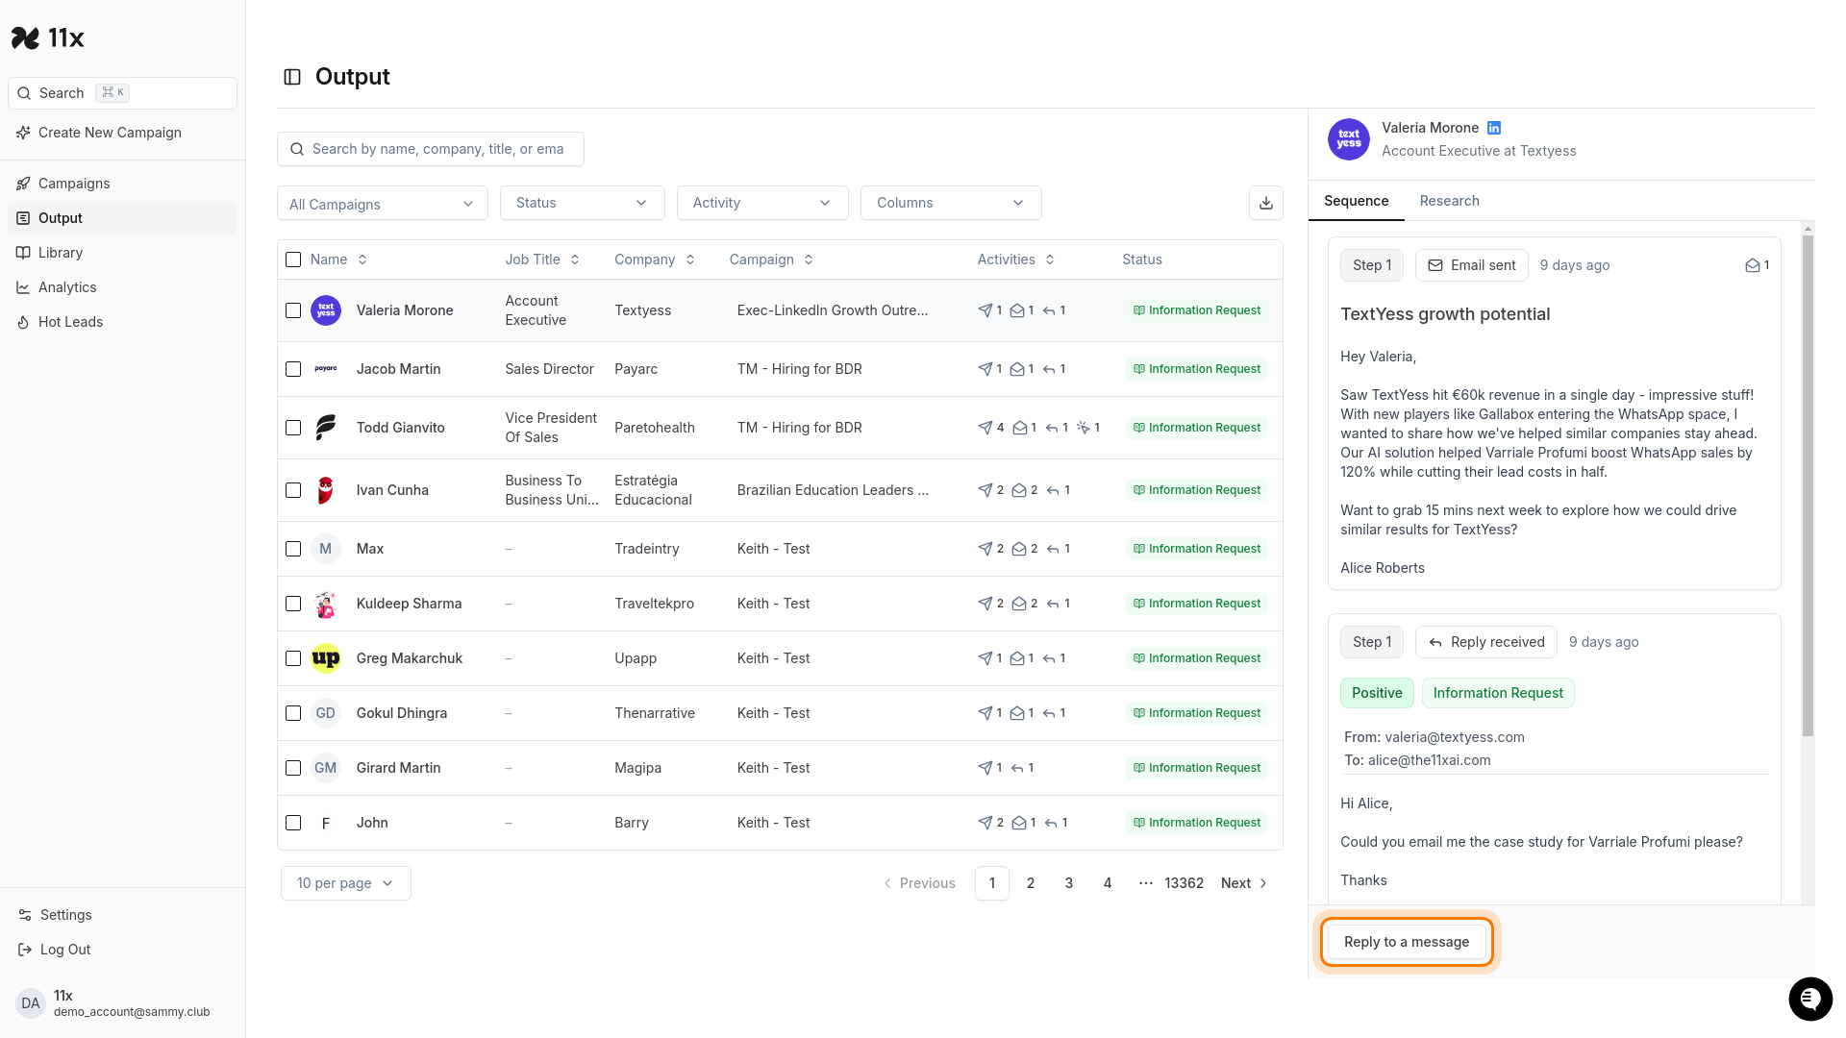
Task: Click the 11x butterfly logo
Action: pos(26,38)
